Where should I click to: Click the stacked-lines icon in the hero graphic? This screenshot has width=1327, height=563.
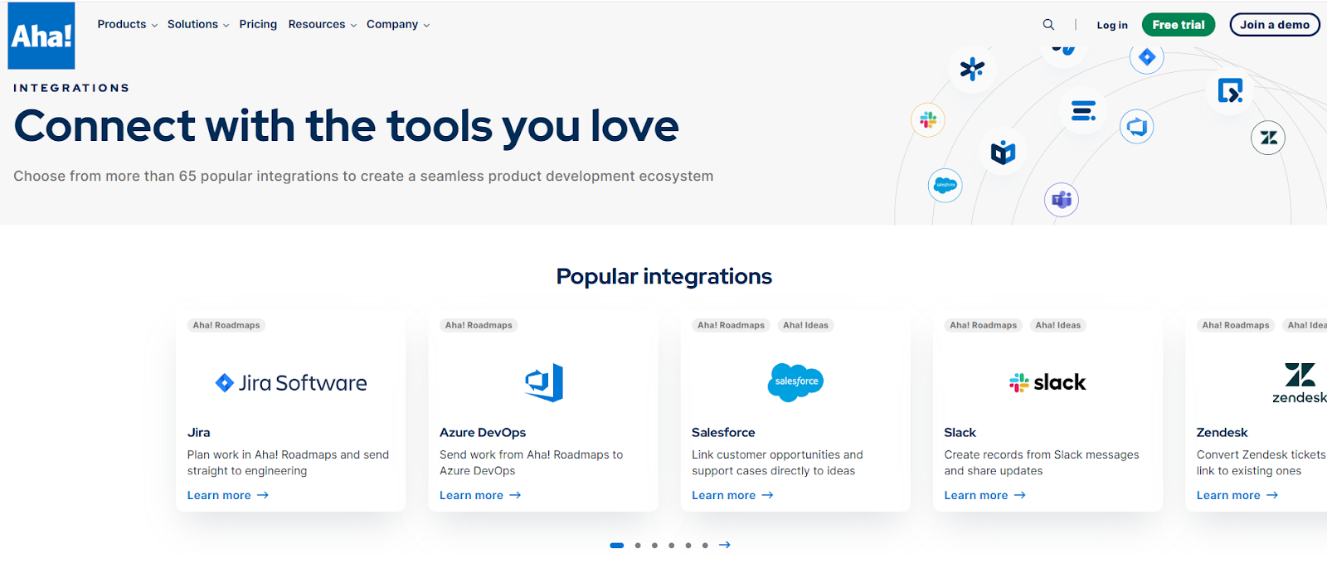pyautogui.click(x=1083, y=110)
